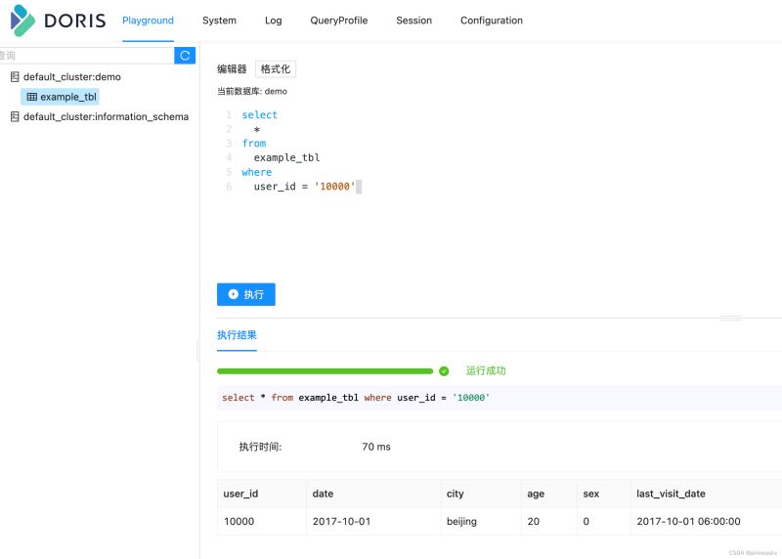Image resolution: width=782 pixels, height=559 pixels.
Task: Open the Configuration tab
Action: (491, 21)
